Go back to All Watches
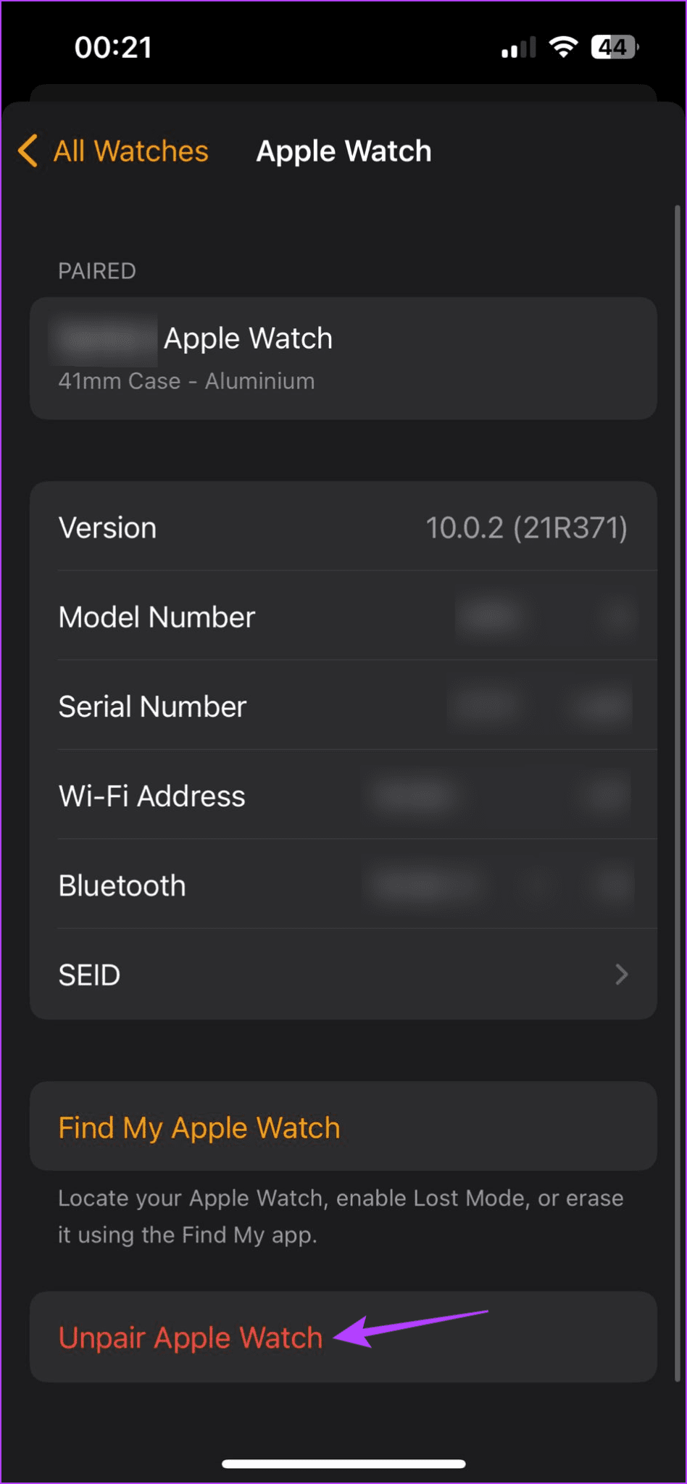The width and height of the screenshot is (687, 1484). (x=131, y=151)
